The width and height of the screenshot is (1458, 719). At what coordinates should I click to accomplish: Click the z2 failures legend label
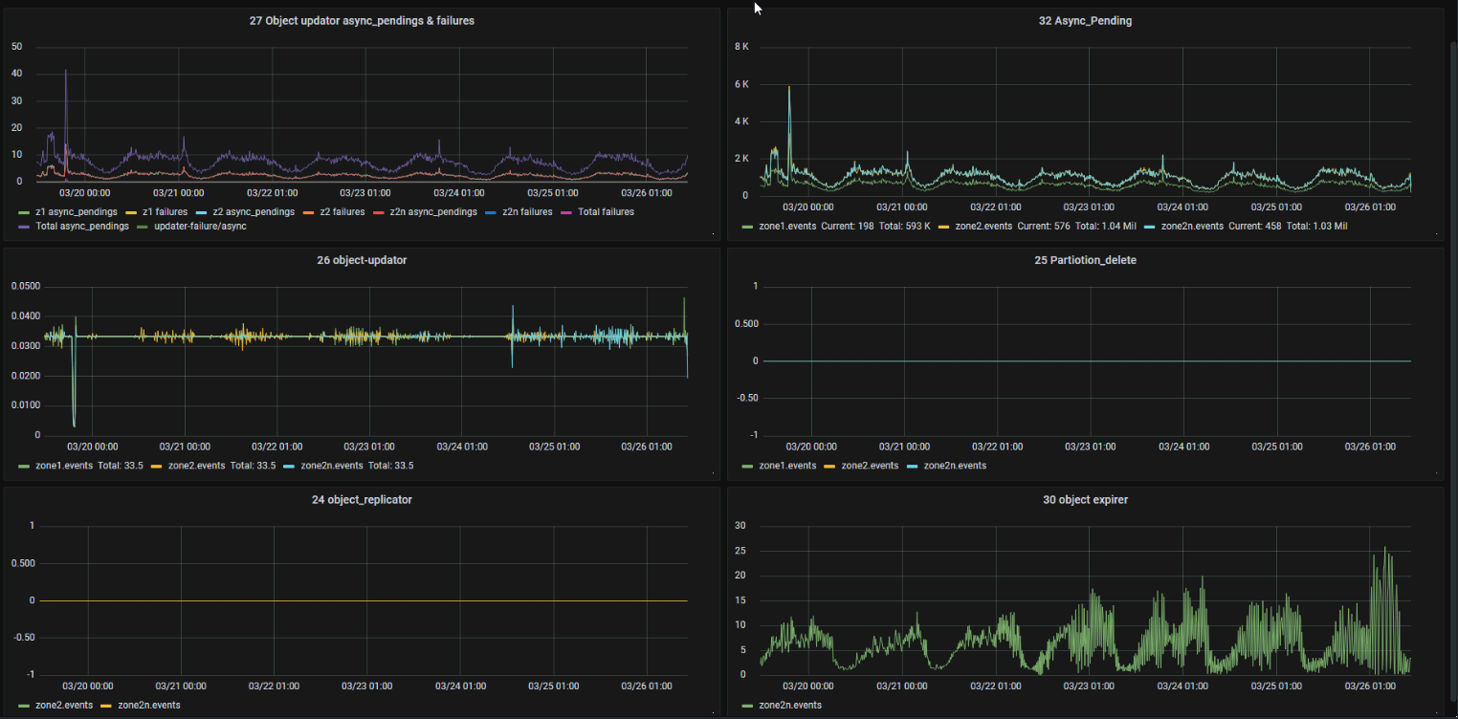tap(340, 212)
